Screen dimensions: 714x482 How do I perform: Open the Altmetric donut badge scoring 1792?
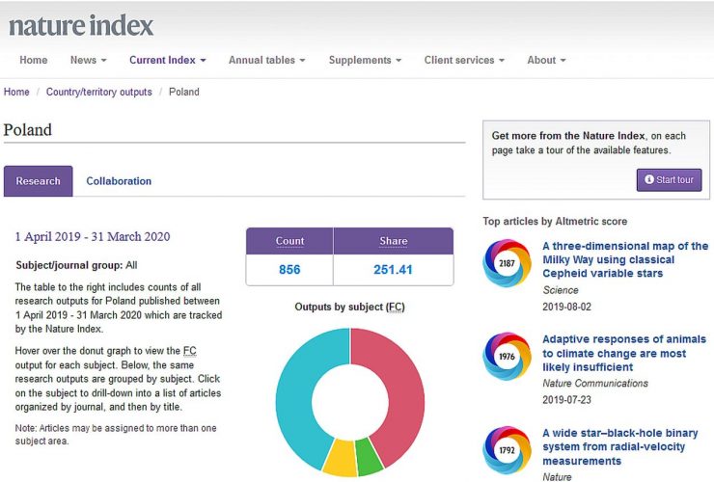pyautogui.click(x=507, y=450)
